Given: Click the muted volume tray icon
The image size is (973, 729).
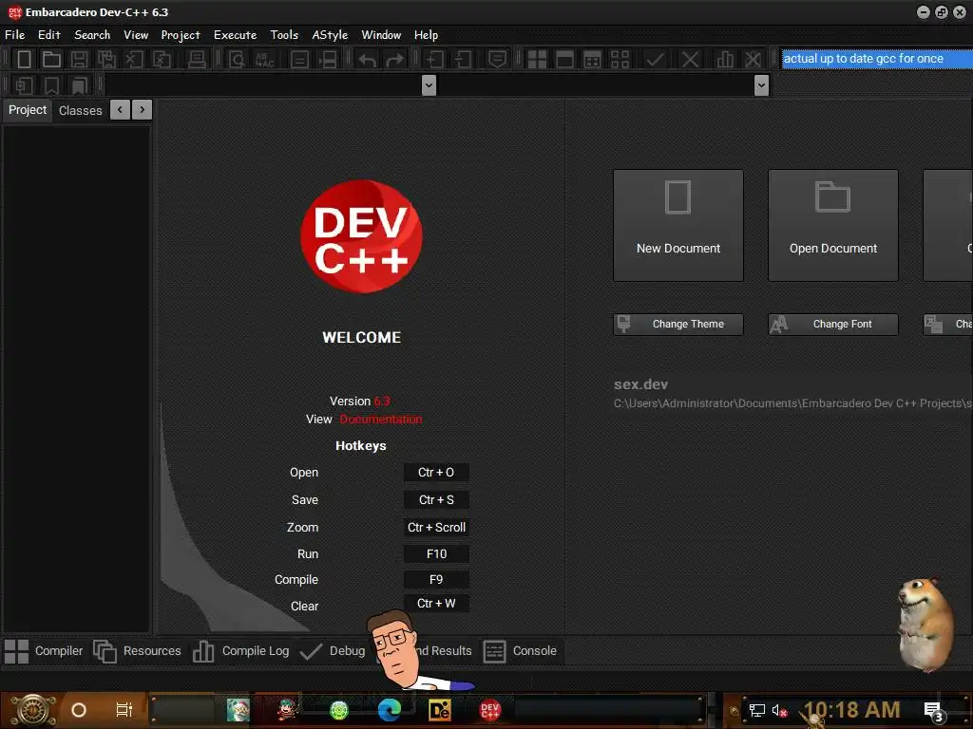Looking at the screenshot, I should point(779,710).
